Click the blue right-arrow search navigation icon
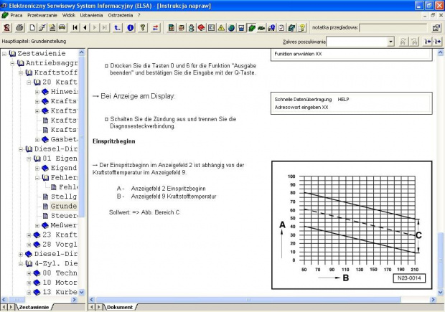This screenshot has height=312, width=445. coord(437,42)
